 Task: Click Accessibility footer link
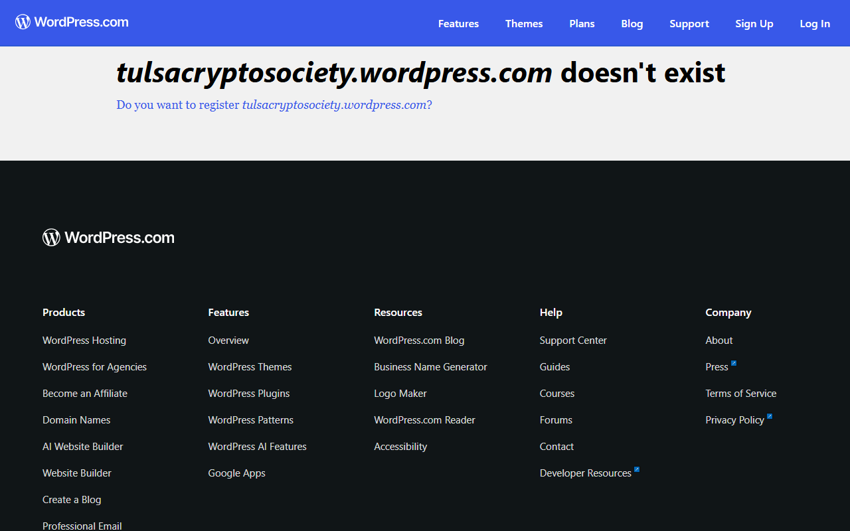click(400, 447)
